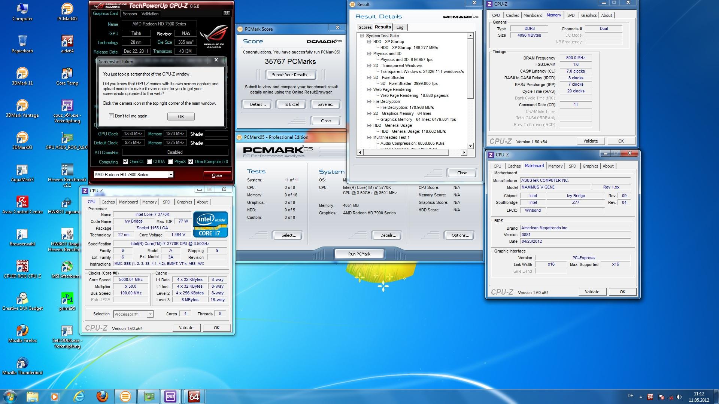Click Submit Your Results button
The width and height of the screenshot is (719, 404).
(x=291, y=75)
